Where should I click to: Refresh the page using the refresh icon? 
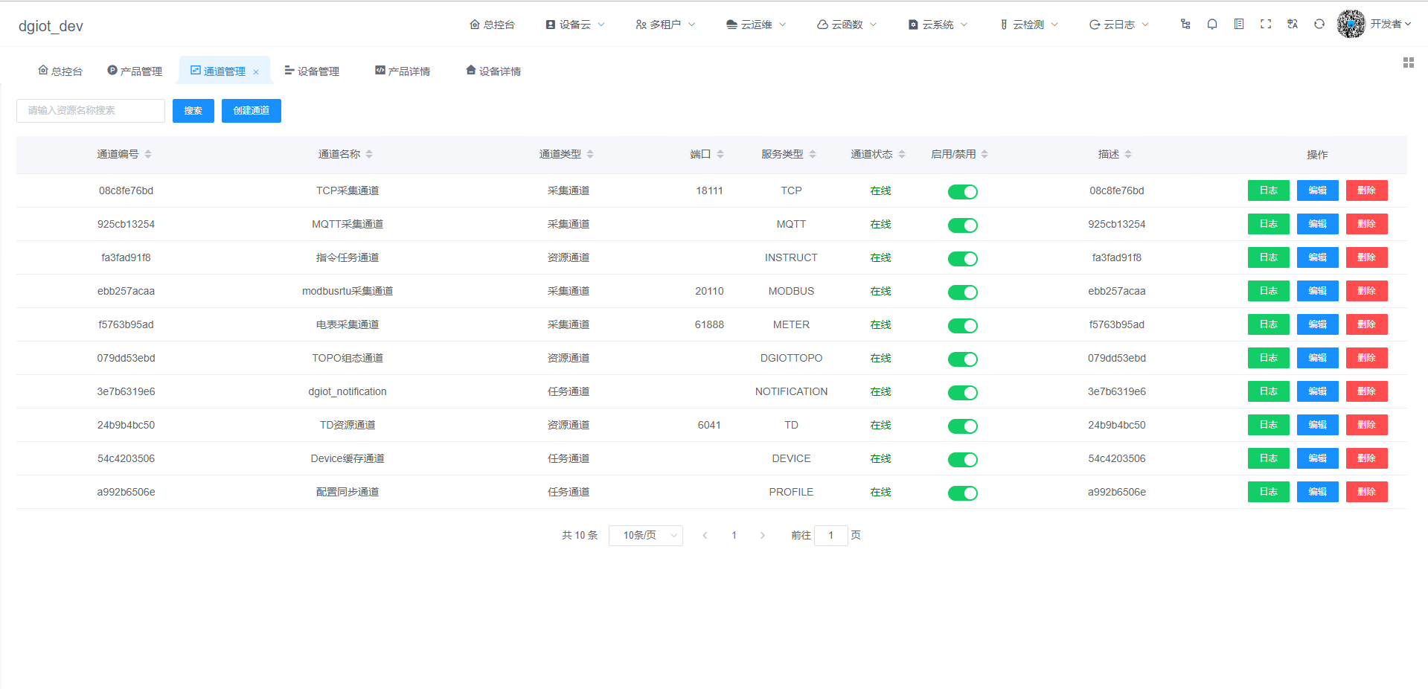coord(1319,24)
